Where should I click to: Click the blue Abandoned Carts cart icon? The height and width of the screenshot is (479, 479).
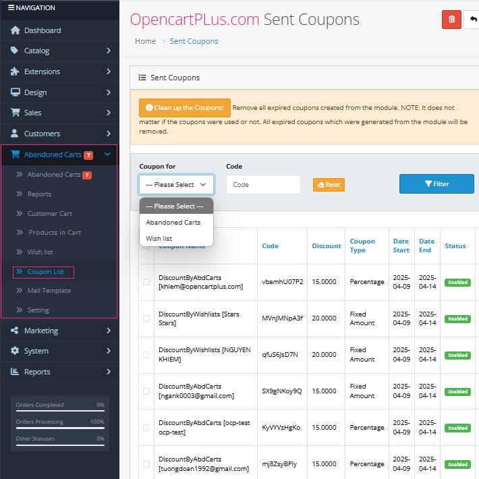click(15, 154)
